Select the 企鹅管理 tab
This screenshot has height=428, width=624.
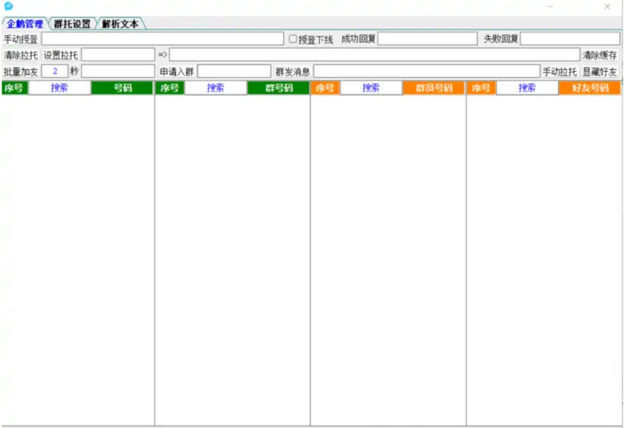click(x=25, y=23)
